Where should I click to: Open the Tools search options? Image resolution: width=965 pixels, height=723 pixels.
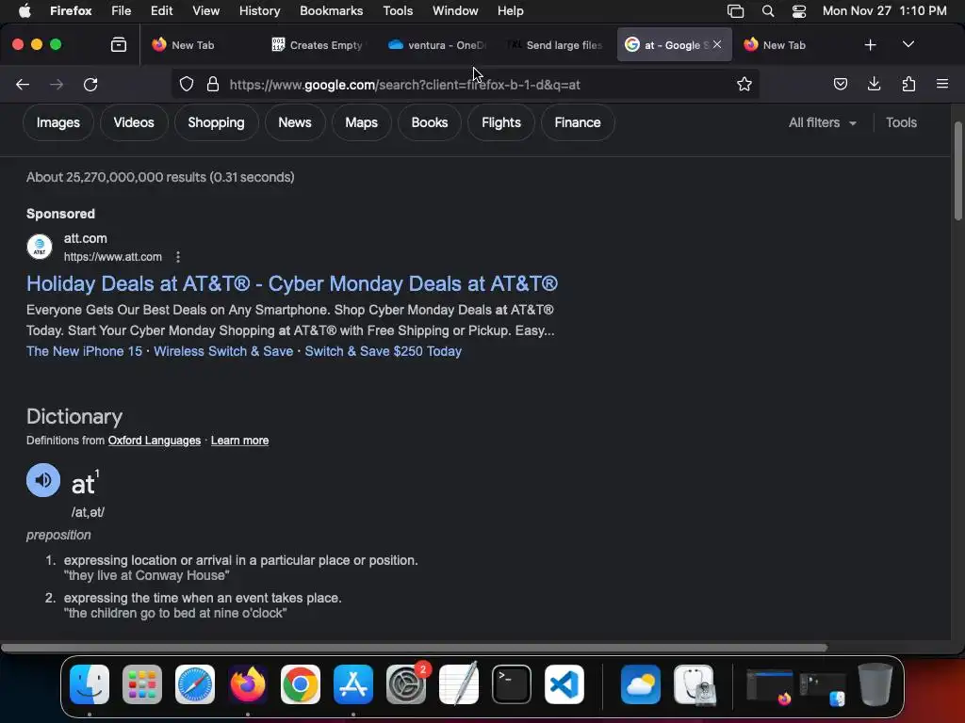click(x=901, y=123)
